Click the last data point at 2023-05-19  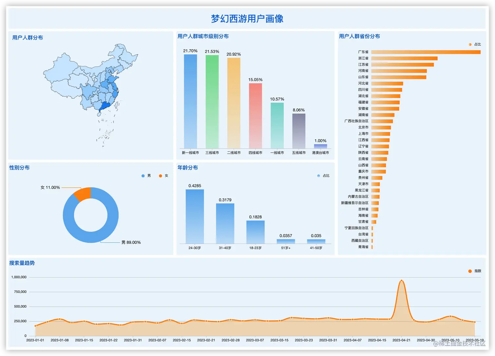point(475,322)
